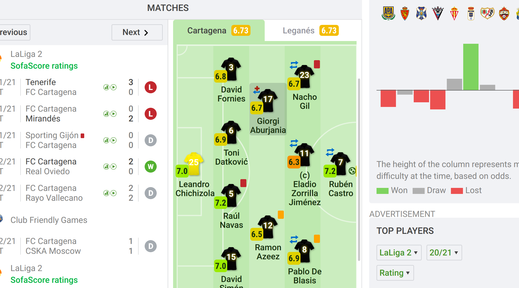Click the CSKA Moscow team crest
The width and height of the screenshot is (519, 288).
(x=504, y=13)
